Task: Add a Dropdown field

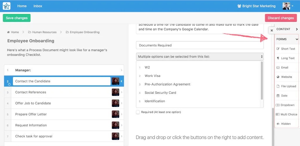Action: [x=287, y=105]
